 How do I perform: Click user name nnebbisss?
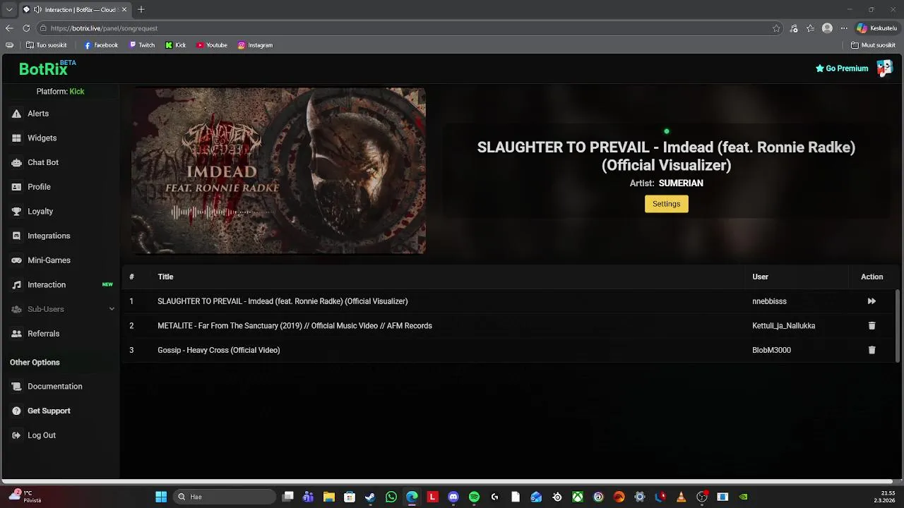click(x=769, y=301)
